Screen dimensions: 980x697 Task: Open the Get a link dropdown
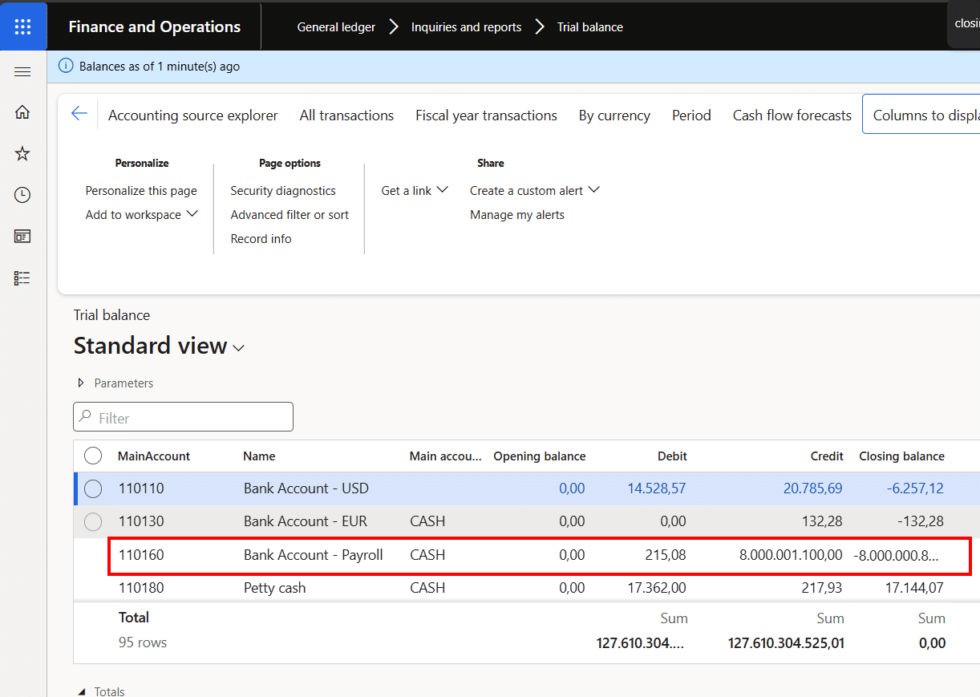[415, 190]
